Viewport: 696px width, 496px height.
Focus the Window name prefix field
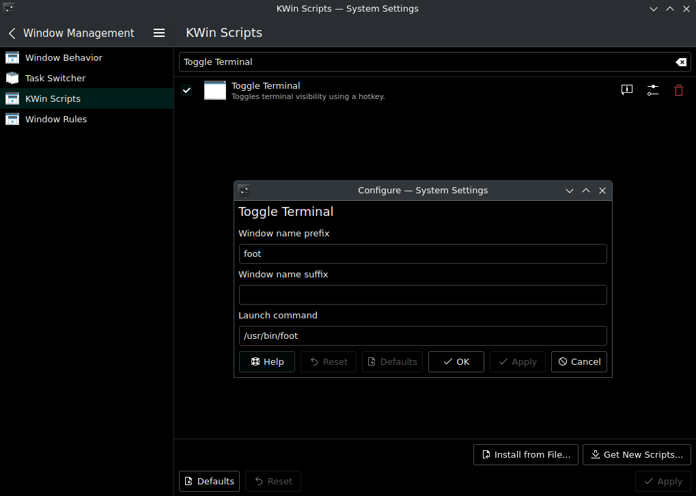coord(423,254)
